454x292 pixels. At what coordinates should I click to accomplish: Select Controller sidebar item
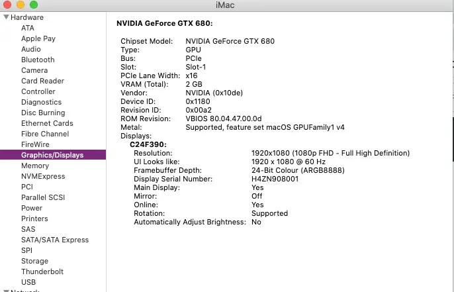click(x=38, y=91)
